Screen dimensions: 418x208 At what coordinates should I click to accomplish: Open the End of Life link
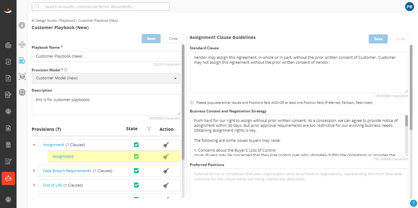pyautogui.click(x=52, y=185)
